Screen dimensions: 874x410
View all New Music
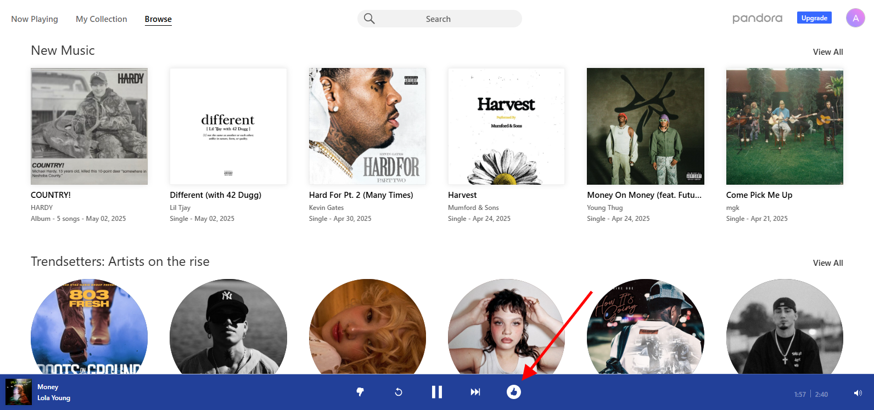(828, 52)
